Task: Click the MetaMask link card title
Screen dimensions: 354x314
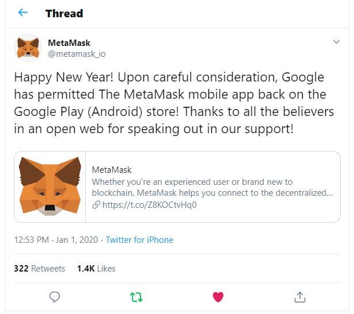Action: point(112,170)
